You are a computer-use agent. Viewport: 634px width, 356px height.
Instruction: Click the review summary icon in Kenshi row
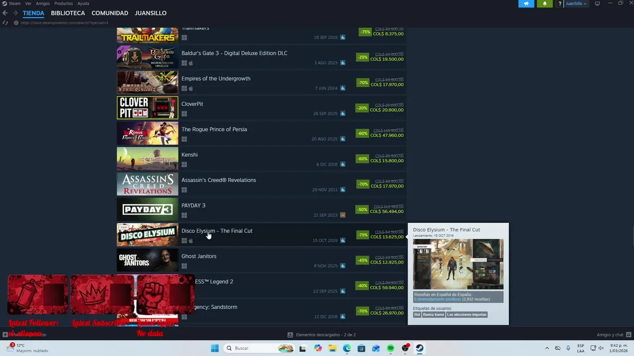342,164
